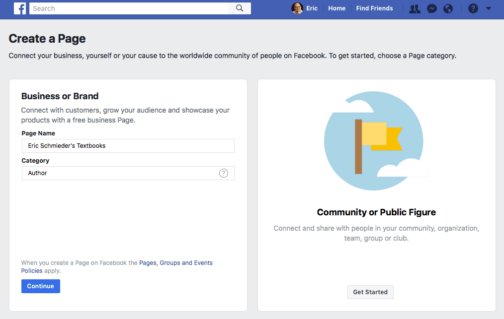Click the Facebook home logo
This screenshot has height=319, width=504.
20,8
